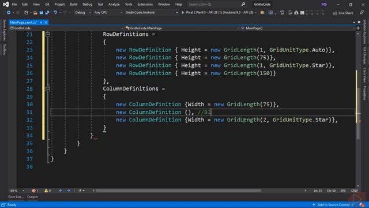Viewport: 369px width, 208px height.
Task: Open the GridInCode.Android startup project dropdown
Action: [152, 13]
